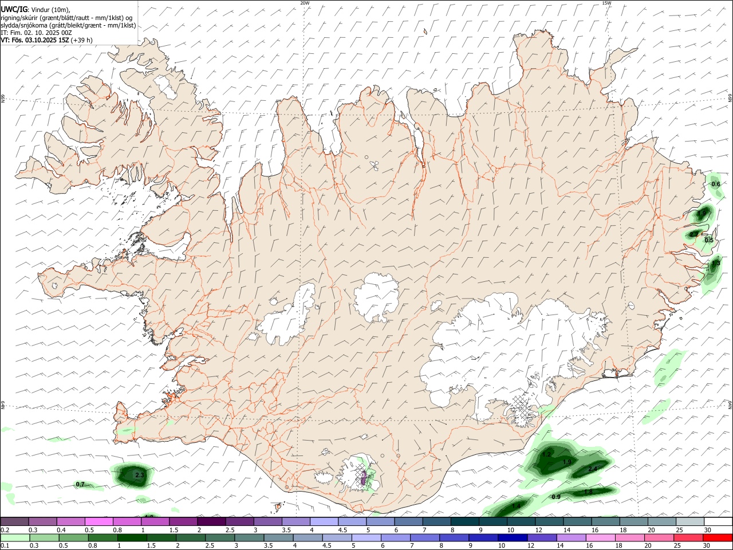
Task: Click the dark teal swatch labeled 8 in upper legend
Action: (464, 521)
